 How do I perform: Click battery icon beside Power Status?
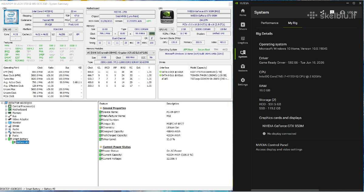[x=101, y=151]
